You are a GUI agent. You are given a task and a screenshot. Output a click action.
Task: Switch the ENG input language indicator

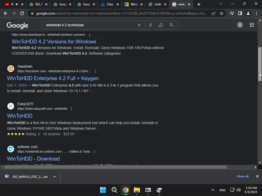[x=222, y=190]
